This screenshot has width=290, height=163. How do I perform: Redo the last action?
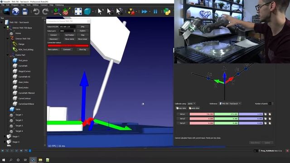[x=45, y=12]
